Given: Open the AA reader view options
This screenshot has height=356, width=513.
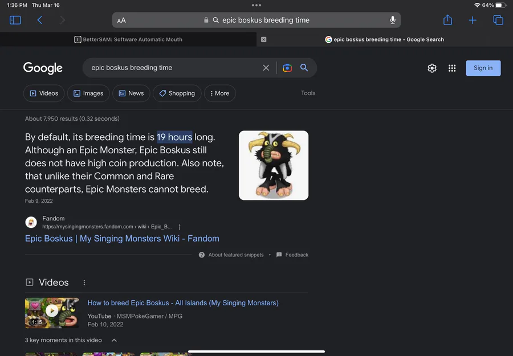Looking at the screenshot, I should (x=121, y=21).
